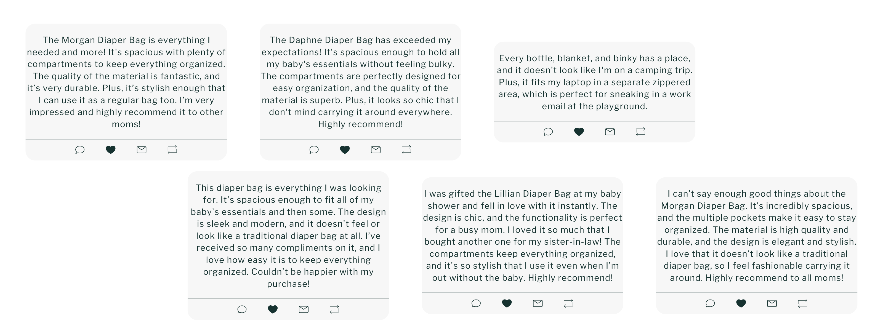Click comment icon on first Morgan Diaper Bag review
This screenshot has height=331, width=883.
79,150
